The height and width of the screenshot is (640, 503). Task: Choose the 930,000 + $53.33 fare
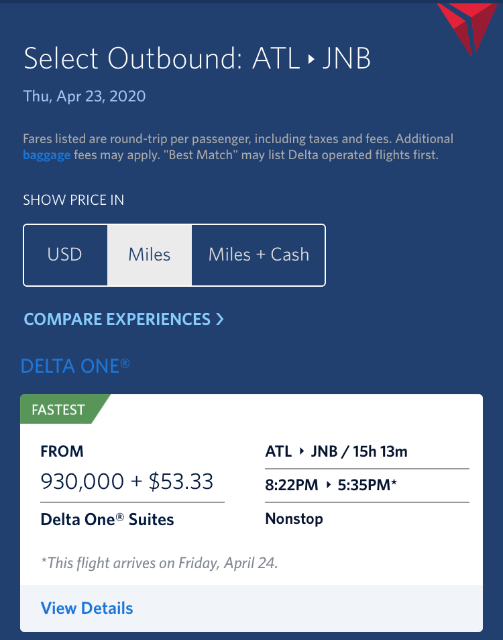click(127, 482)
